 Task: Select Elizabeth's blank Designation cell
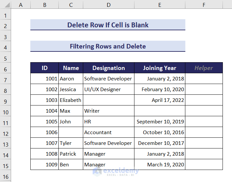point(108,100)
